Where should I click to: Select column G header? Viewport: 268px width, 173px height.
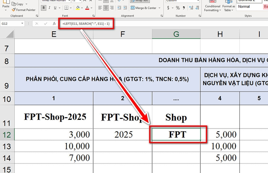pyautogui.click(x=176, y=34)
